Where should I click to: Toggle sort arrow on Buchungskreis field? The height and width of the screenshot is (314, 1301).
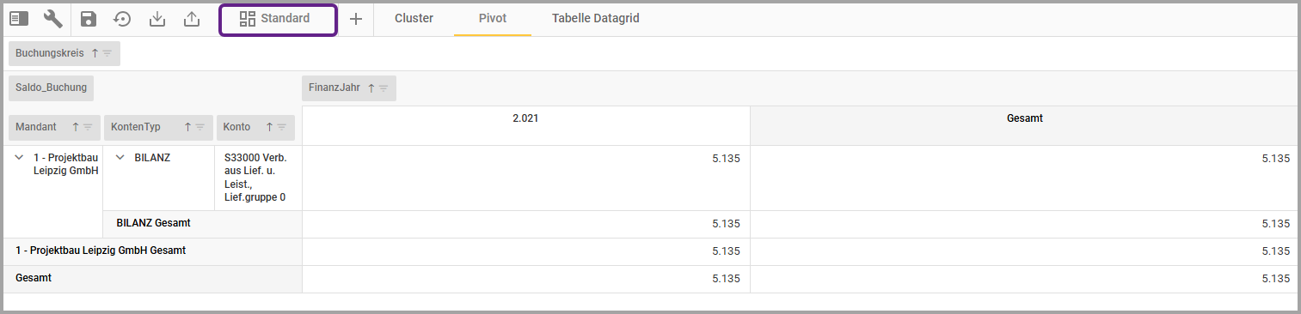click(x=95, y=53)
